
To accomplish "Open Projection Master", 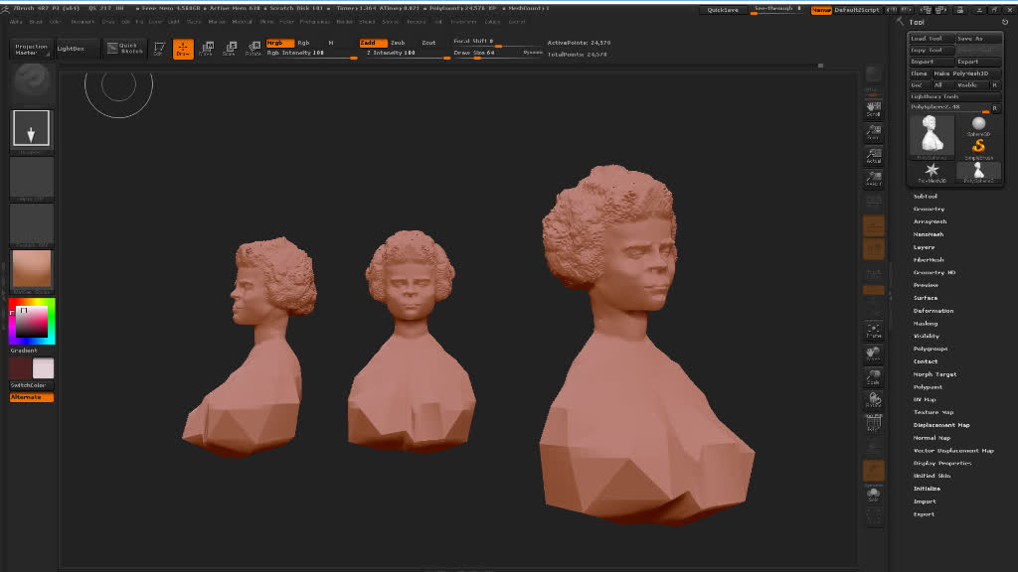I will click(31, 49).
